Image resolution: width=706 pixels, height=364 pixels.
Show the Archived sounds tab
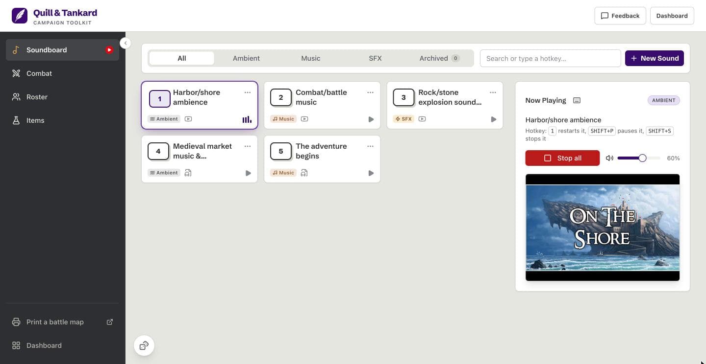pos(440,58)
